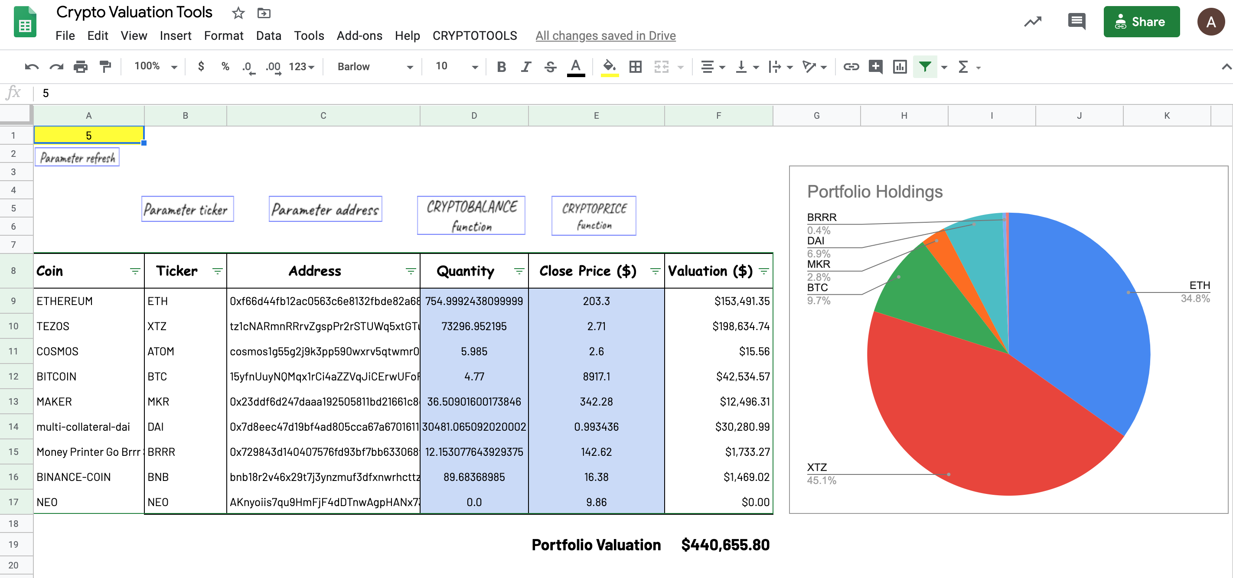Toggle the filter funnel in toolbar

click(x=925, y=67)
